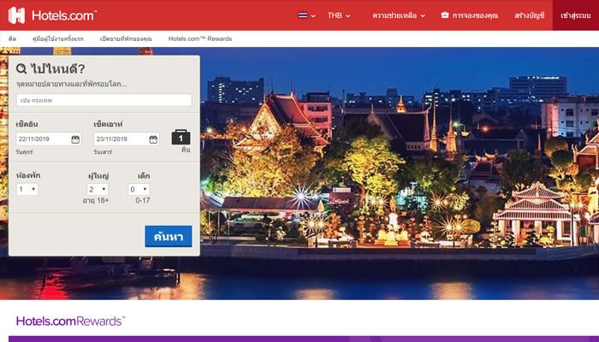Open the check-in calendar icon
This screenshot has height=342, width=599.
tap(75, 139)
